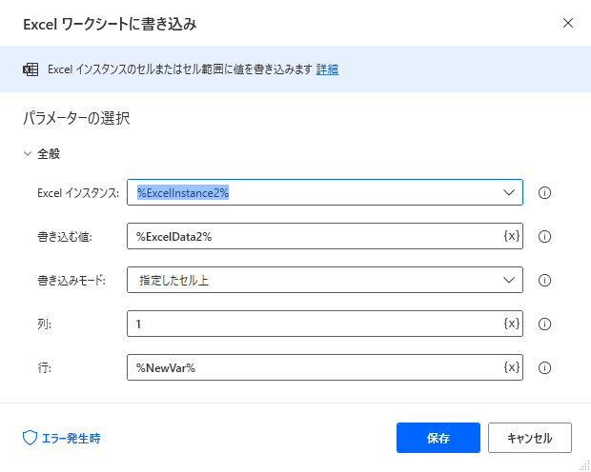The height and width of the screenshot is (472, 591).
Task: Close the Excel ワークシートに書き込み dialog
Action: pos(567,24)
